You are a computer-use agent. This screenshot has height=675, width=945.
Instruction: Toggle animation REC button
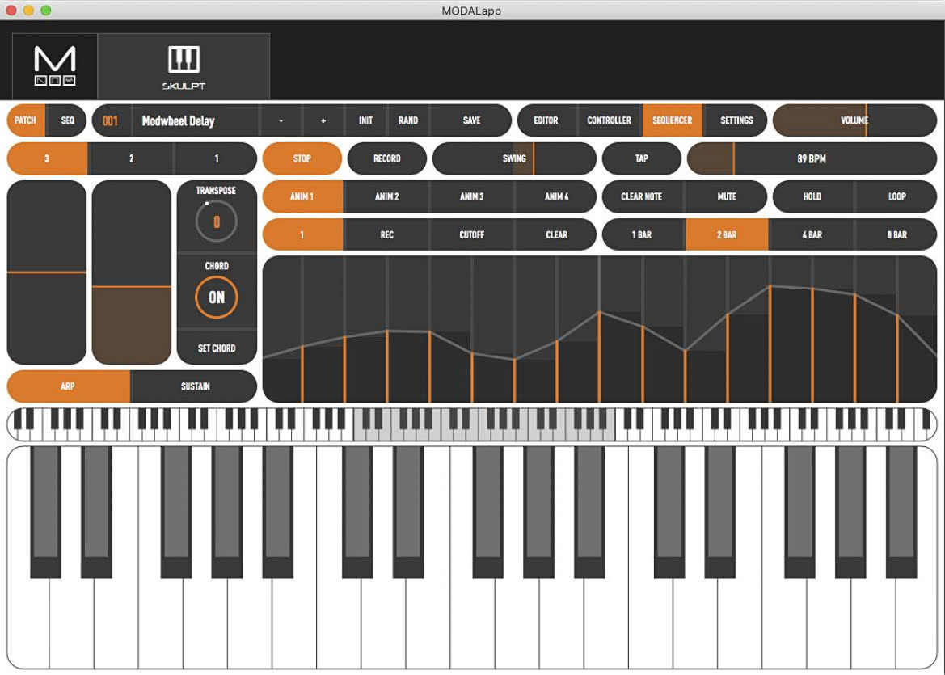coord(387,234)
